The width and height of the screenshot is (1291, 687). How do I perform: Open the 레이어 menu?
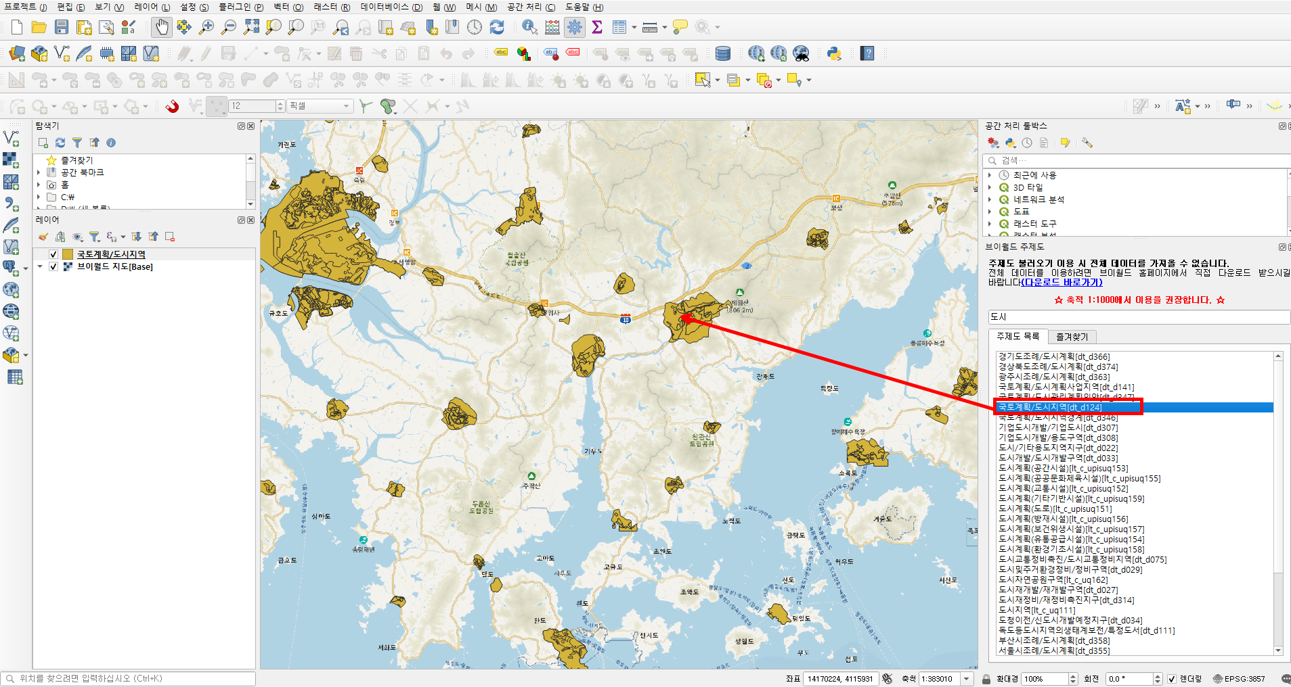click(x=152, y=7)
